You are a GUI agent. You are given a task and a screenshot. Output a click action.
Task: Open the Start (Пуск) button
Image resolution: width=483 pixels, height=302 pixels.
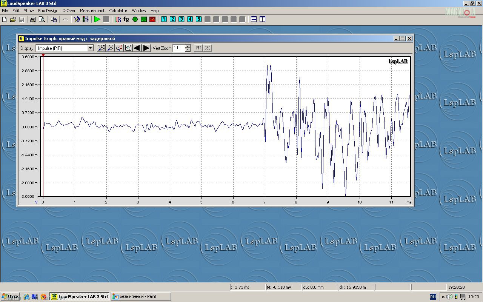pos(11,296)
